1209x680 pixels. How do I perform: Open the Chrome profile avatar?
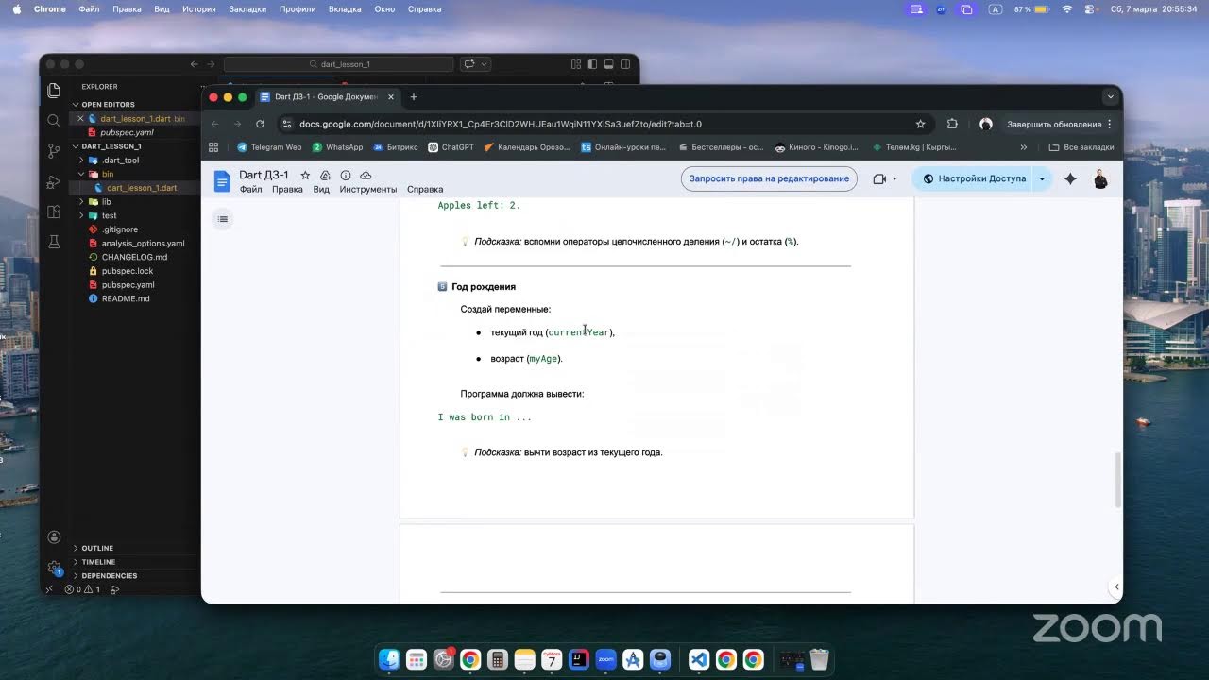pos(986,124)
